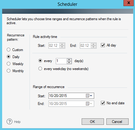The width and height of the screenshot is (135, 130).
Task: Click the day(s) interval number field
Action: coord(61,61)
